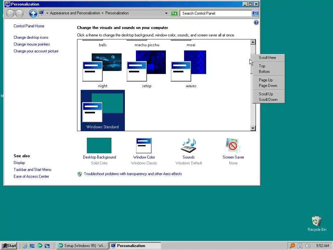The height and width of the screenshot is (250, 333).
Task: Click the Personalization title bar icon
Action: [8, 4]
